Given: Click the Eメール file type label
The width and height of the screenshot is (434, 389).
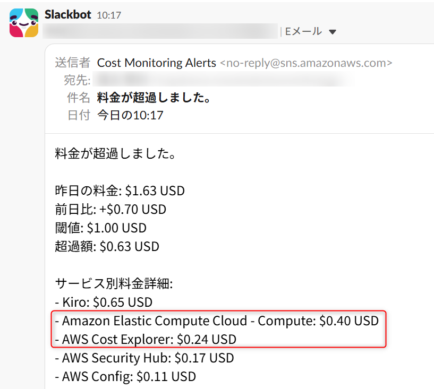Looking at the screenshot, I should tap(304, 32).
